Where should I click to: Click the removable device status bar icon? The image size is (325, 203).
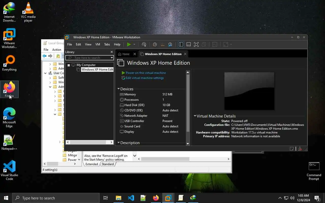tap(300, 149)
